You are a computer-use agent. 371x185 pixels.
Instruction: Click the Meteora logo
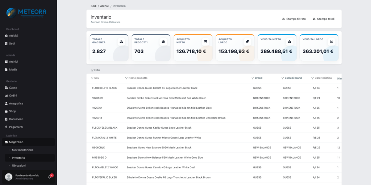pyautogui.click(x=26, y=13)
